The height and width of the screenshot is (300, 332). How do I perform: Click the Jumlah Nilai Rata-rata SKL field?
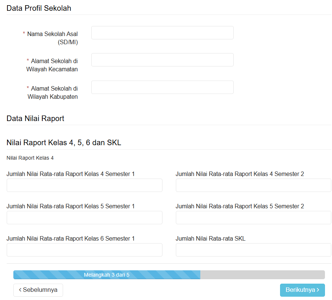click(x=253, y=250)
